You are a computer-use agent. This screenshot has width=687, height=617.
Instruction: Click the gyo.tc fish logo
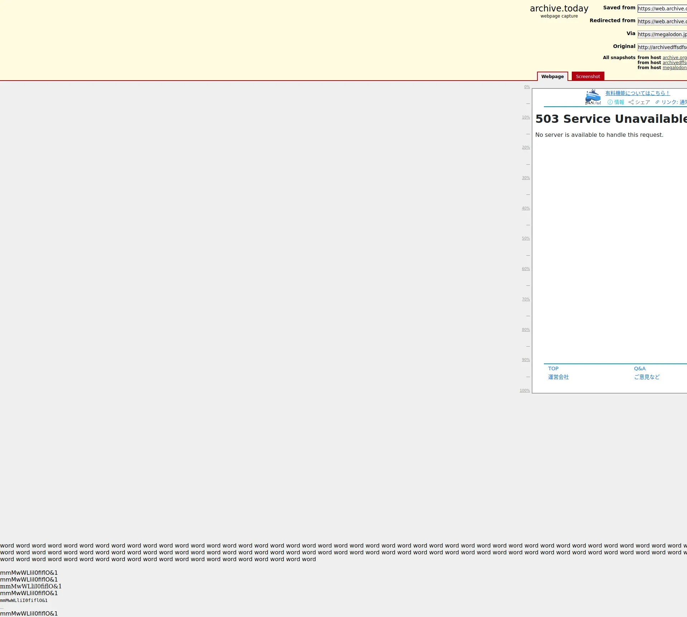(593, 97)
